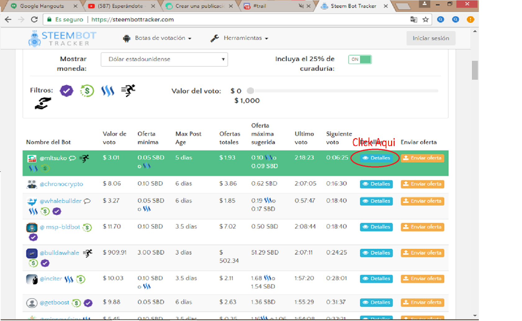The width and height of the screenshot is (522, 321).
Task: Click the @chronocrypto bot avatar
Action: [x=32, y=184]
